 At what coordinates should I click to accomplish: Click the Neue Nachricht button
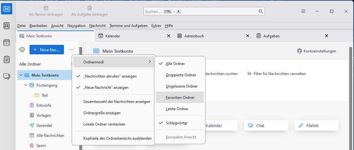47,50
